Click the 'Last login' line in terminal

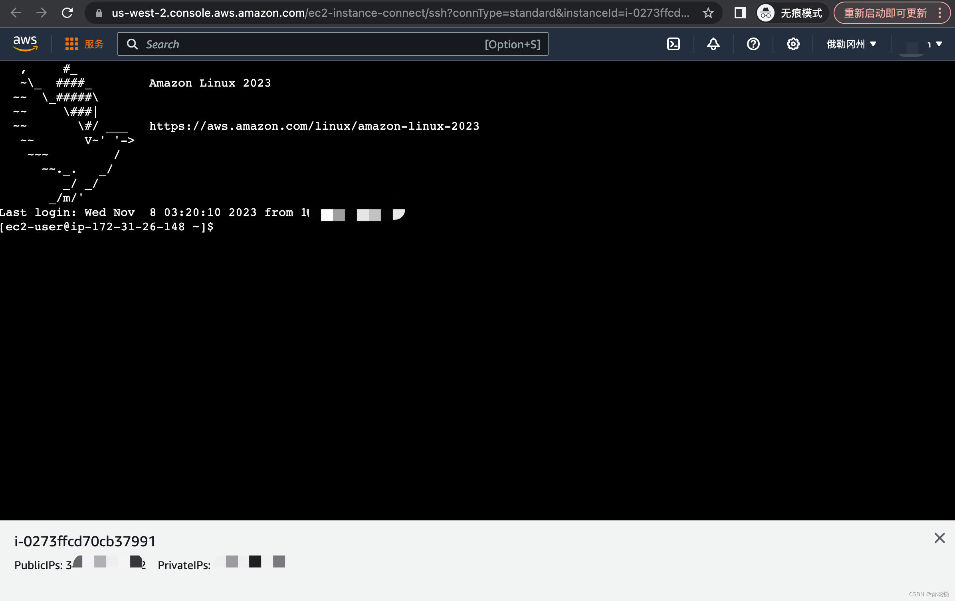pos(202,213)
